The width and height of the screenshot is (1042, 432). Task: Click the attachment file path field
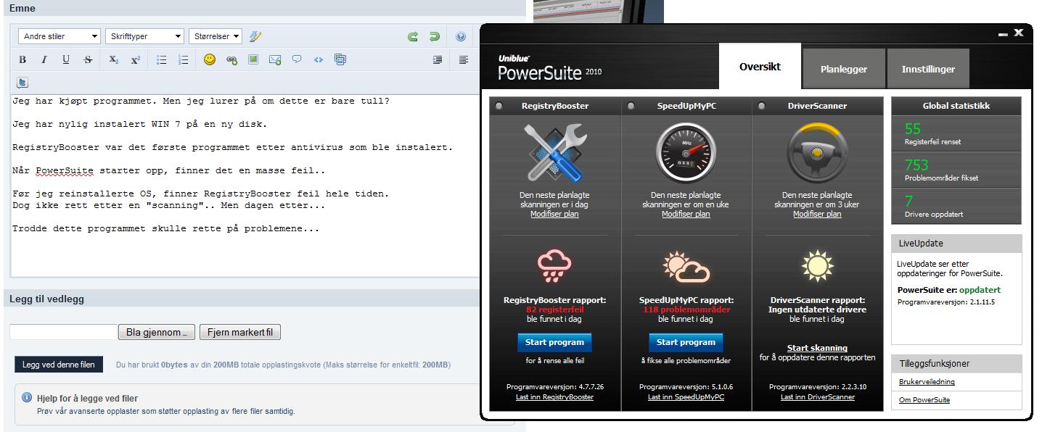point(64,332)
